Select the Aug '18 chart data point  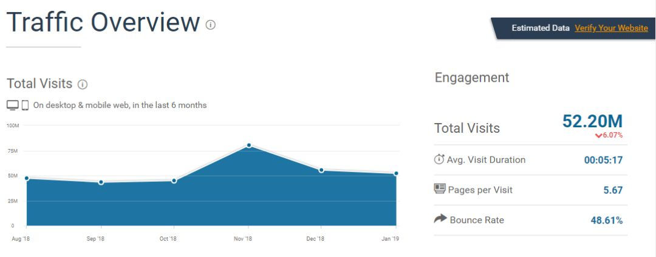pyautogui.click(x=27, y=178)
